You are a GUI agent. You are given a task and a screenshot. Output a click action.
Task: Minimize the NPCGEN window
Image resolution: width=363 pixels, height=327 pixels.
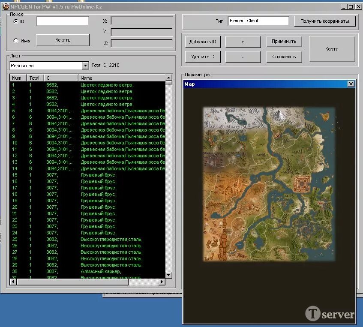coord(344,7)
